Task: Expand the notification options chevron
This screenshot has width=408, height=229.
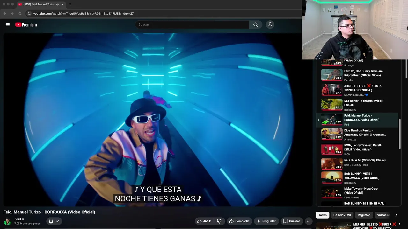Action: coord(57,221)
